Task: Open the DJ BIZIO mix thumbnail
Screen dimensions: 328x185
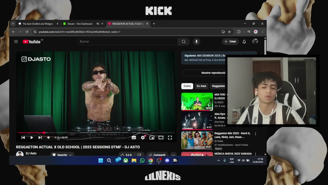Action: 197,102
